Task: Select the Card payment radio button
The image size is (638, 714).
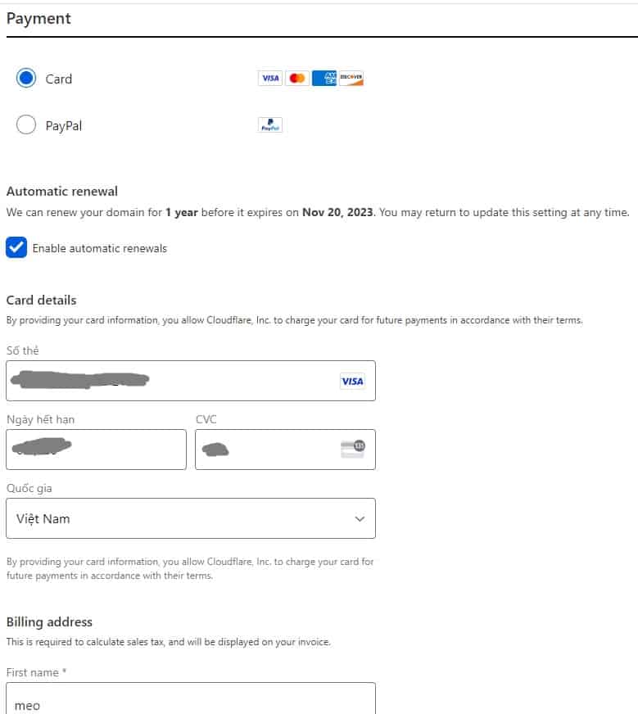Action: [26, 79]
